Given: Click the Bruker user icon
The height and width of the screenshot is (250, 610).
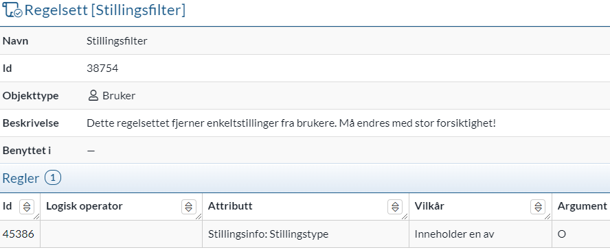Looking at the screenshot, I should point(93,96).
